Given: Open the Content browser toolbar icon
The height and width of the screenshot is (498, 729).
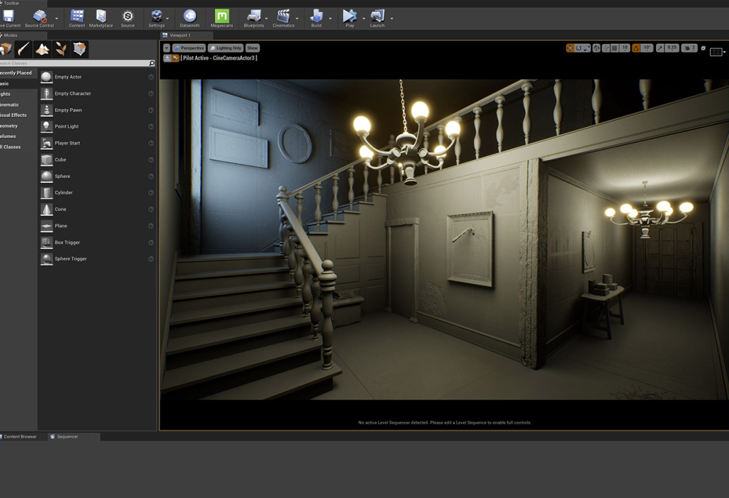Looking at the screenshot, I should pos(77,19).
